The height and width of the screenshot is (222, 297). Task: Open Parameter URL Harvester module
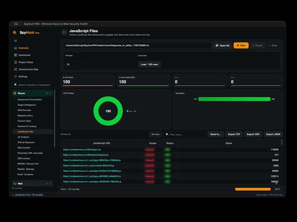pyautogui.click(x=30, y=153)
